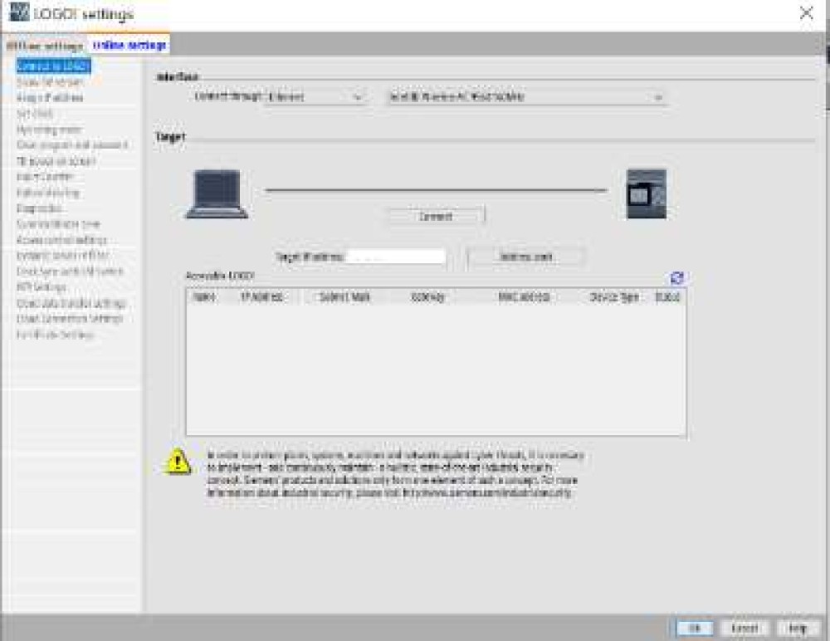Open the NTP Settings page

pyautogui.click(x=41, y=287)
